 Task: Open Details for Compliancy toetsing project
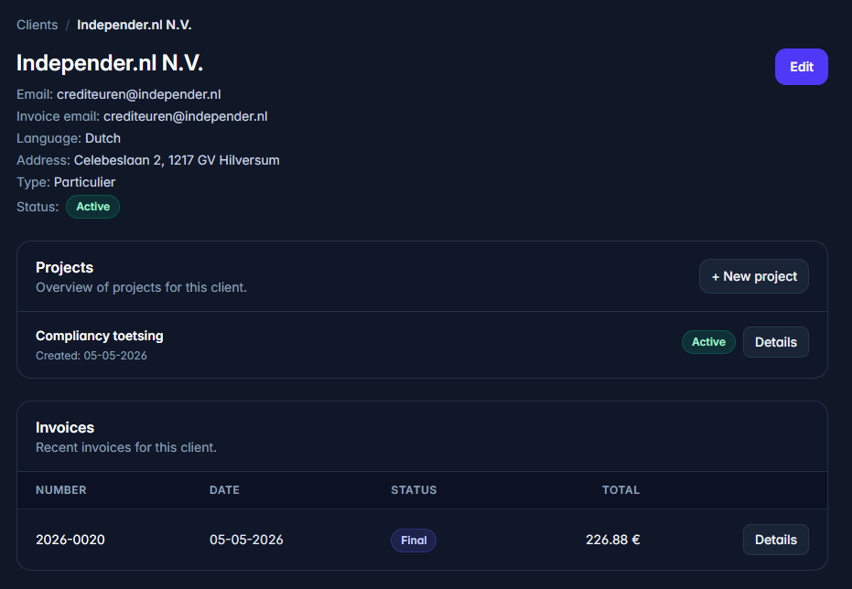click(x=775, y=342)
